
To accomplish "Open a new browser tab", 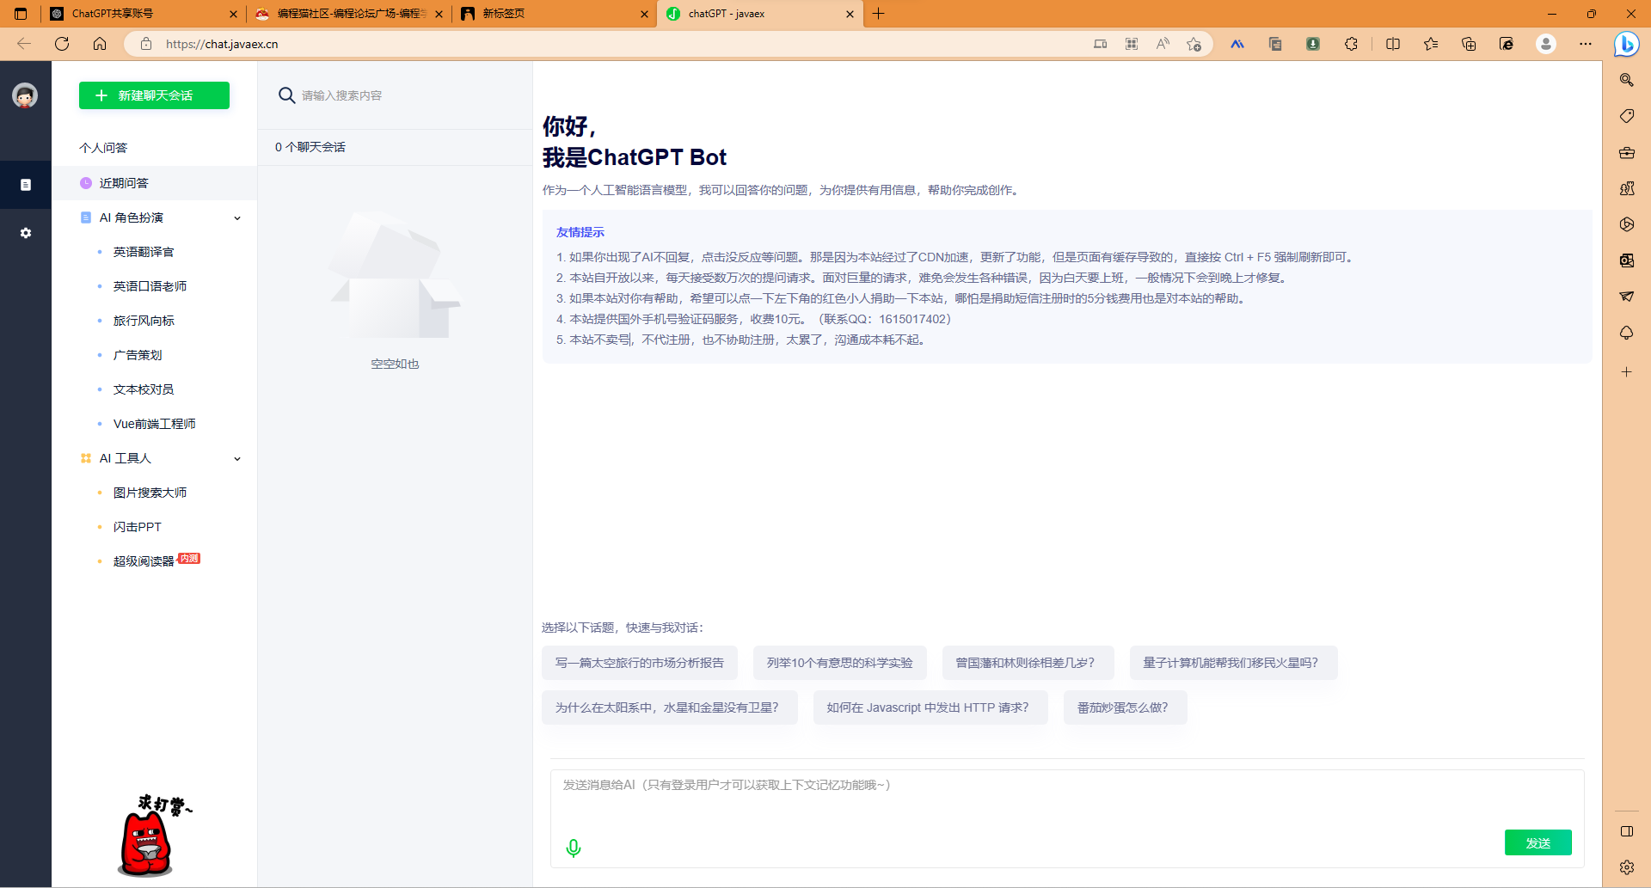I will click(878, 14).
